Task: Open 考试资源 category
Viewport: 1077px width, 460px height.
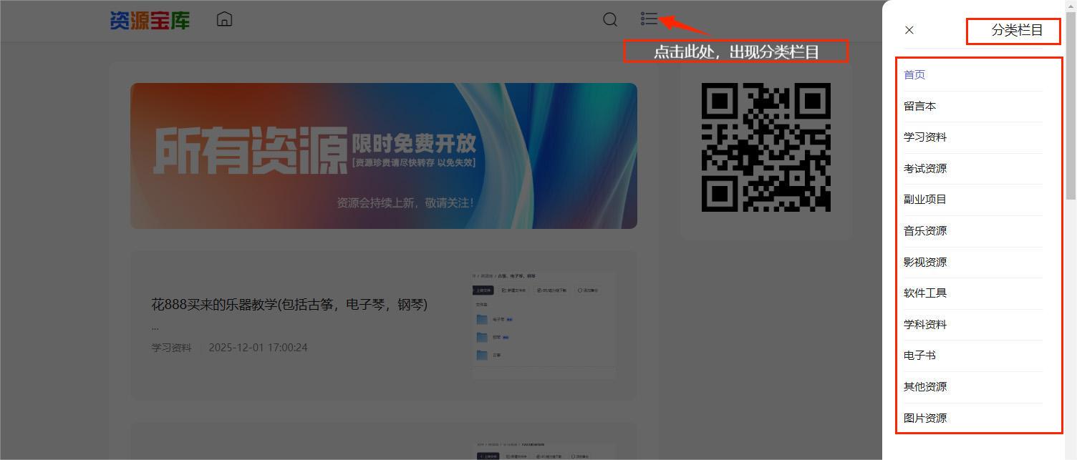Action: point(924,169)
